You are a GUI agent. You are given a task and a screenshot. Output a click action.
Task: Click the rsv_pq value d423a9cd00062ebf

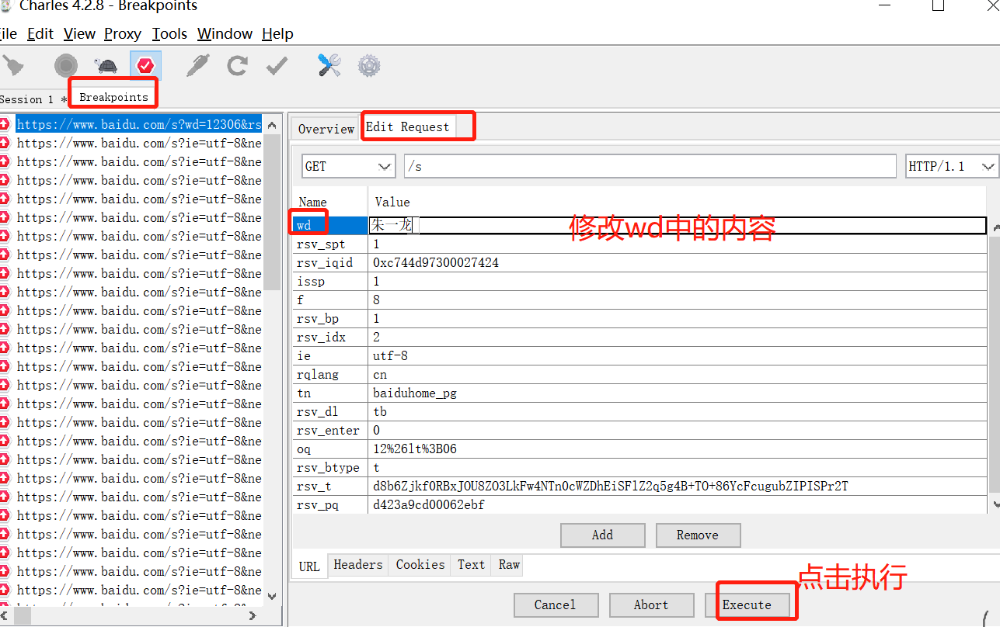[429, 504]
